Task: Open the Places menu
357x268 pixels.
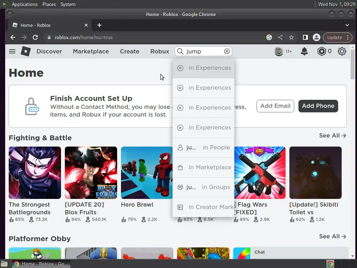Action: (49, 4)
